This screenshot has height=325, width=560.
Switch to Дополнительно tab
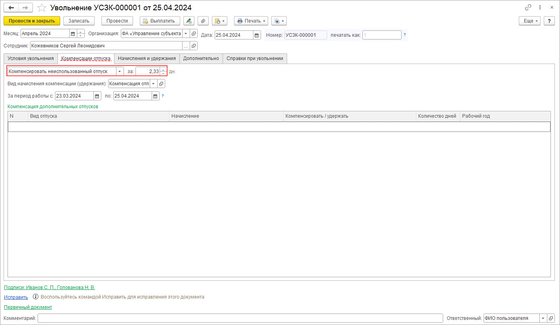[201, 58]
